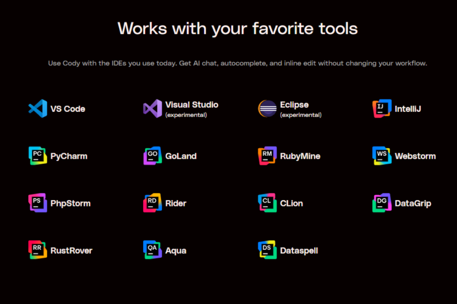Select the Eclipse name label
This screenshot has height=304, width=457.
(295, 105)
